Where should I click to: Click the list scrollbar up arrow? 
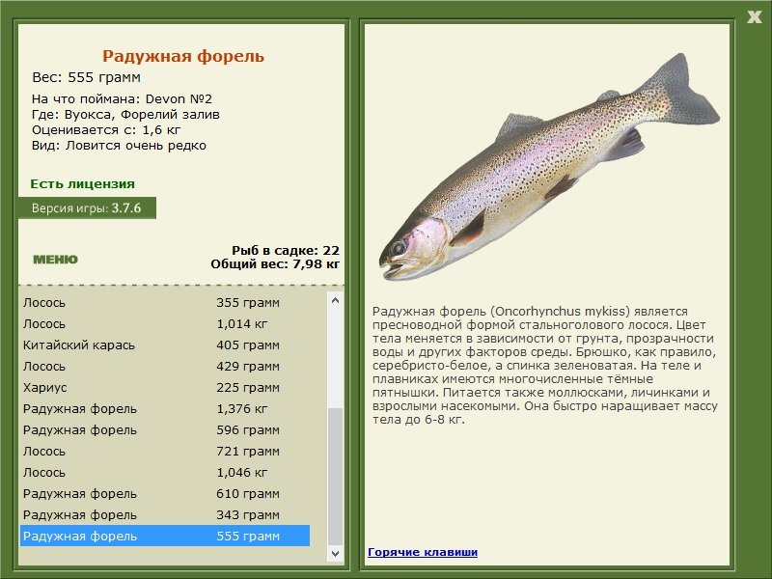pyautogui.click(x=335, y=300)
